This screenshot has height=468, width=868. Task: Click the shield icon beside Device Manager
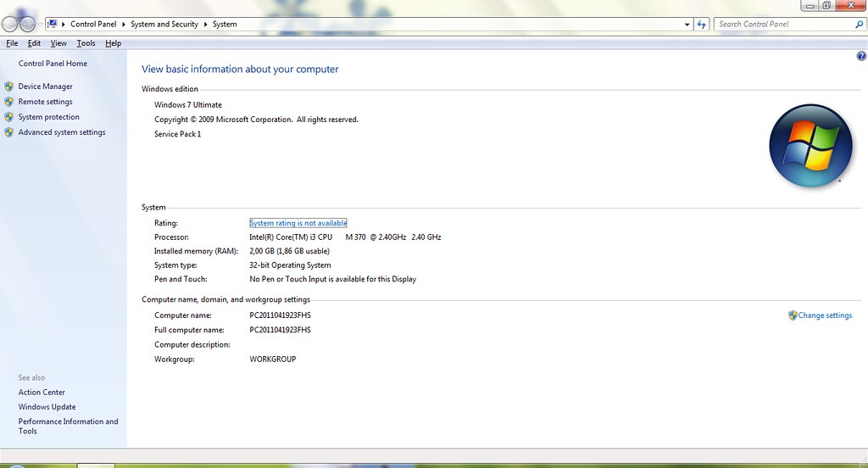coord(9,86)
